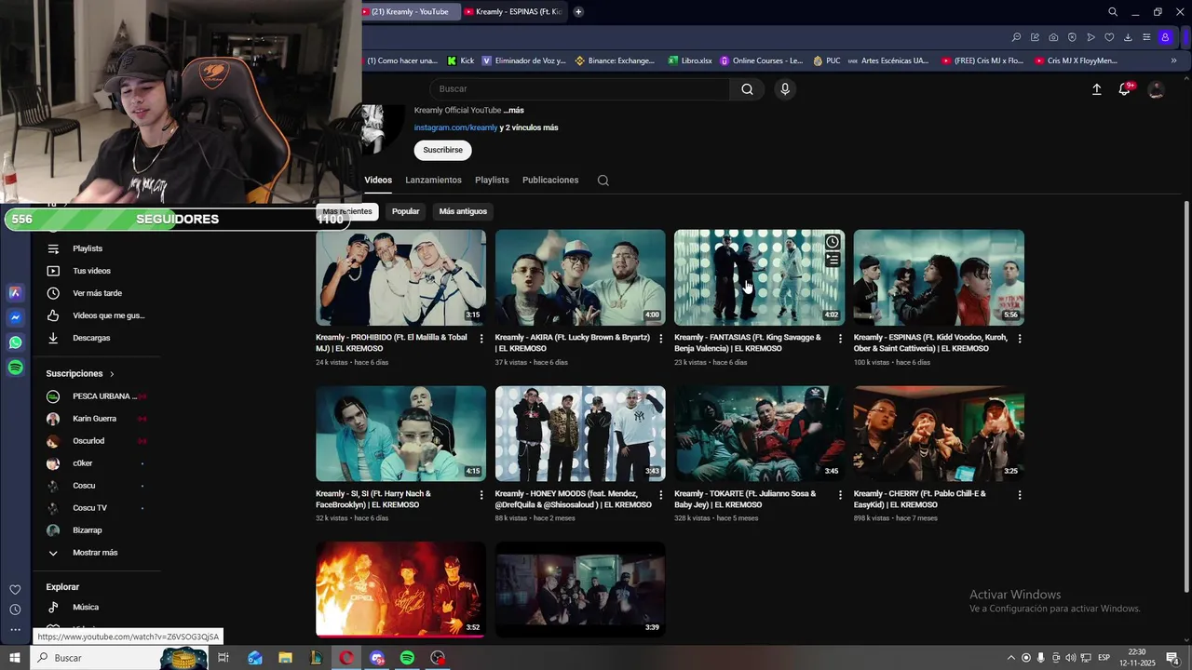Screen dimensions: 1192x670
Task: Open Spotify from Windows taskbar
Action: (407, 658)
